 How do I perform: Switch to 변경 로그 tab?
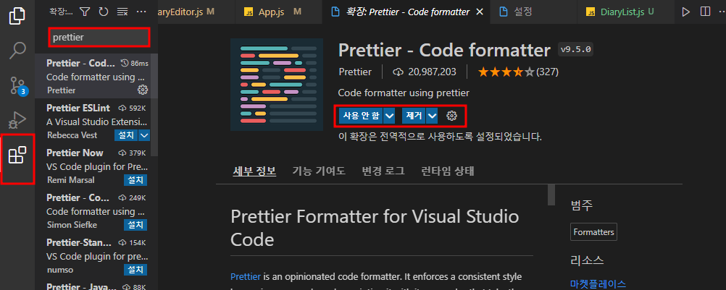point(383,171)
